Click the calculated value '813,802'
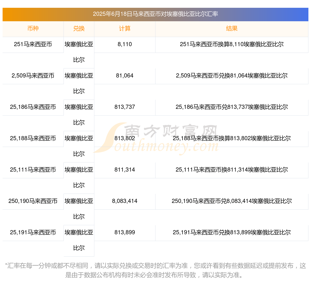Screen dimensions: 311x283 [125, 138]
